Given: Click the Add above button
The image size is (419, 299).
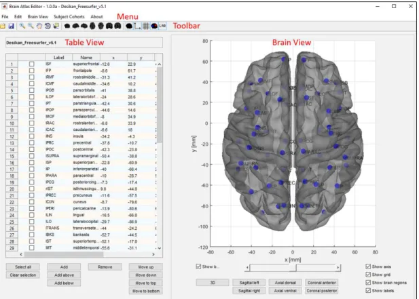Looking at the screenshot, I should [64, 275].
